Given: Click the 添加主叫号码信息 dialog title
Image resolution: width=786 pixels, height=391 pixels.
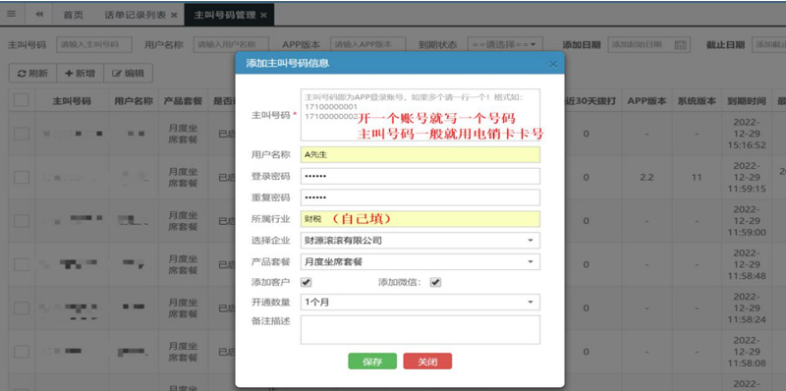Looking at the screenshot, I should [288, 64].
